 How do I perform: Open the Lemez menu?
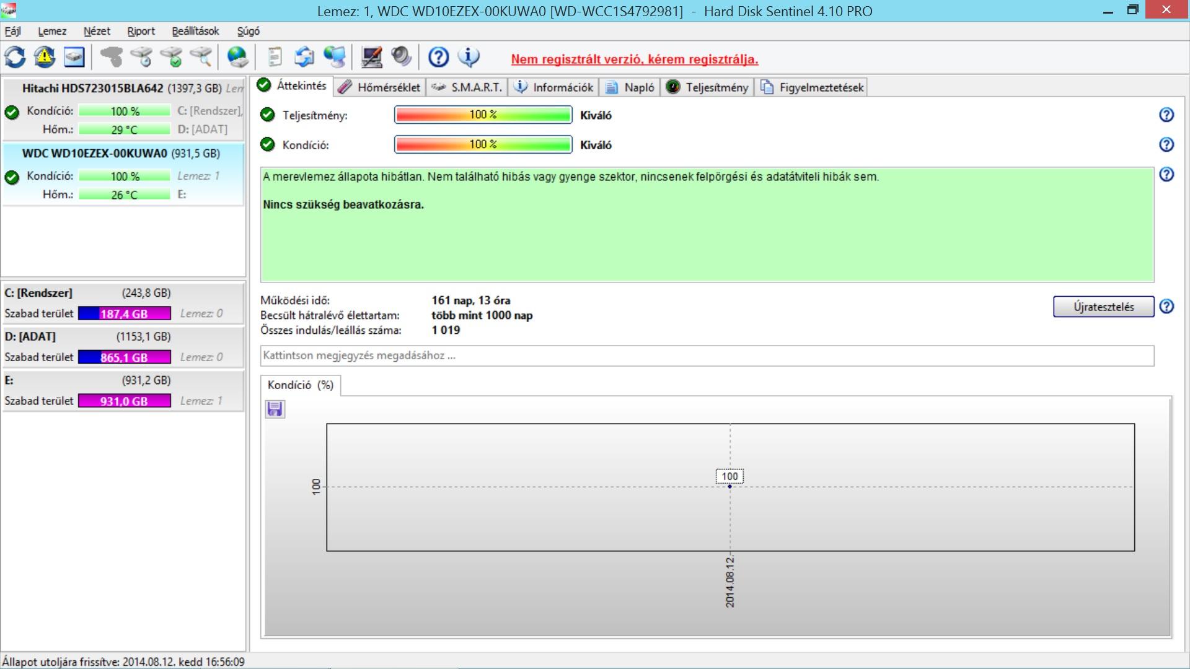[52, 31]
